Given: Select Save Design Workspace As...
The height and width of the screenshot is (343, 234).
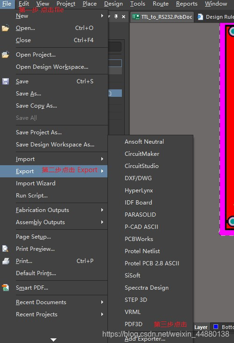Looking at the screenshot, I should coord(54,145).
